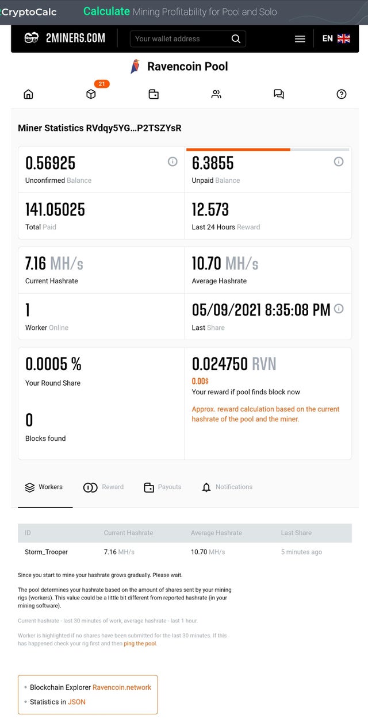Screen dimensions: 368x723
Task: Open the hamburger menu
Action: tap(300, 39)
